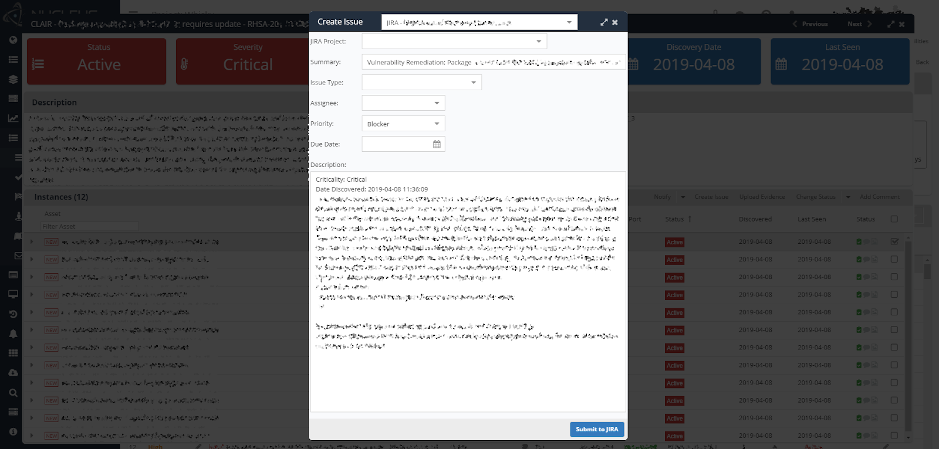Screen dimensions: 939x449
Task: Click Upload Evidence in instances toolbar
Action: point(762,197)
